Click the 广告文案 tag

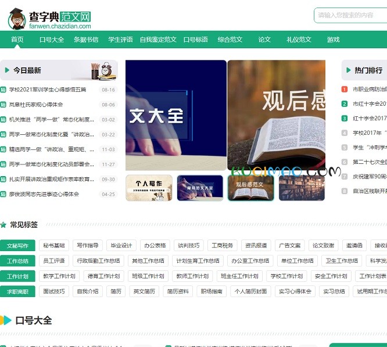coord(290,245)
